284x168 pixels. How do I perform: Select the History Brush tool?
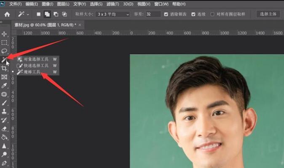coord(4,120)
